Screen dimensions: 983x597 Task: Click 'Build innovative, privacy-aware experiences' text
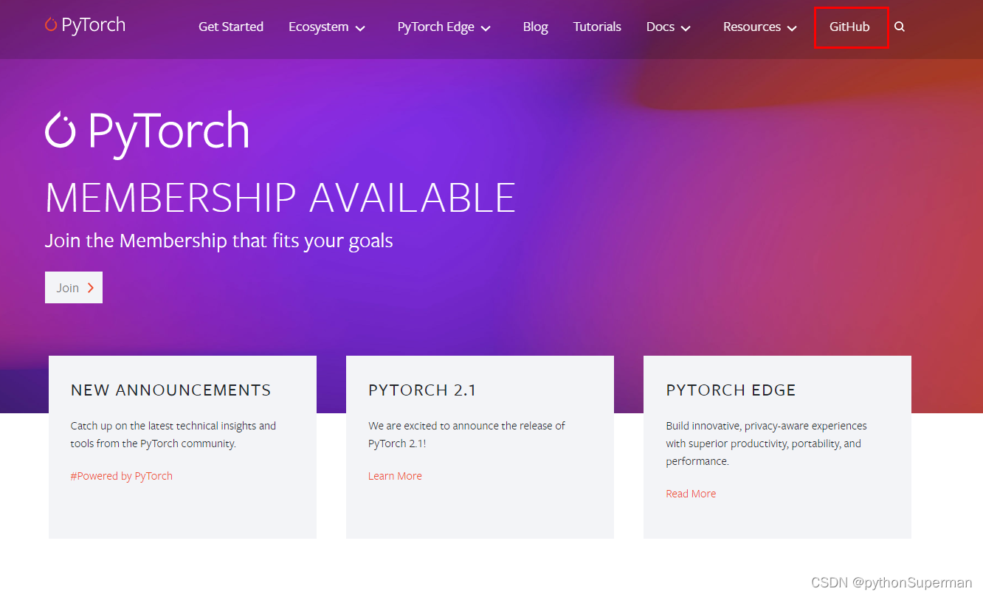click(766, 444)
